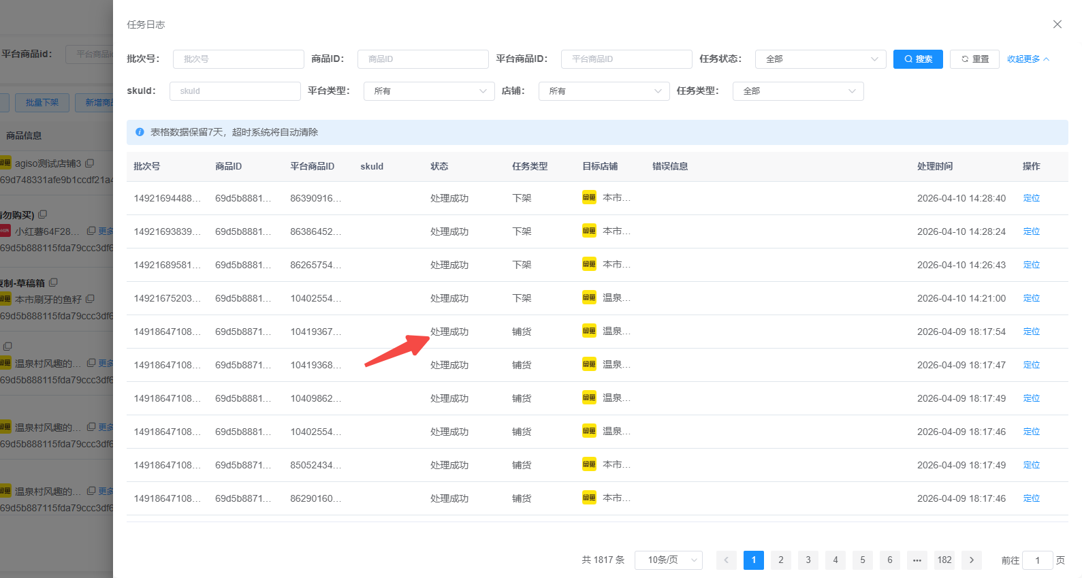Click the 商品ID input field

point(422,59)
